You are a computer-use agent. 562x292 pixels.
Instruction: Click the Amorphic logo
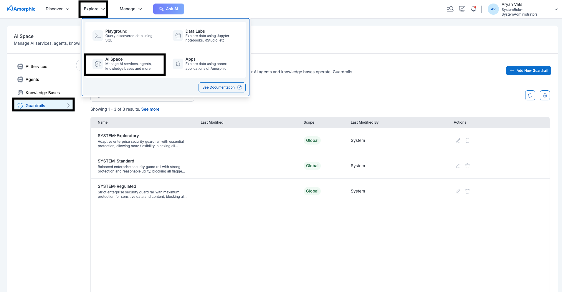[21, 9]
